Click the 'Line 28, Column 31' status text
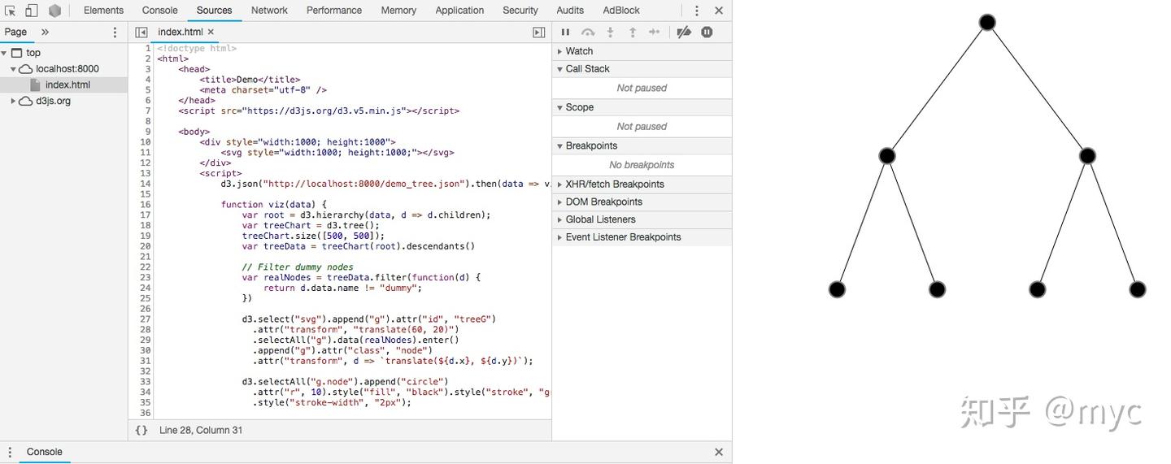The height and width of the screenshot is (464, 1171). tap(201, 431)
